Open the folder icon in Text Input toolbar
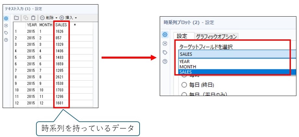 coord(17,18)
